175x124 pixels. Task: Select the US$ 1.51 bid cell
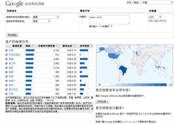tap(71, 94)
